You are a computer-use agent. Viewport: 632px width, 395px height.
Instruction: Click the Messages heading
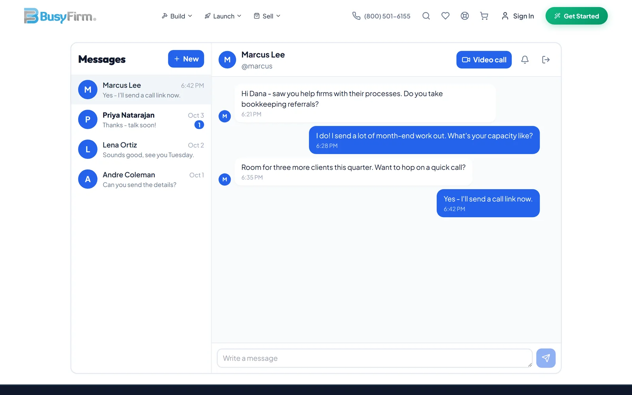[x=102, y=59]
